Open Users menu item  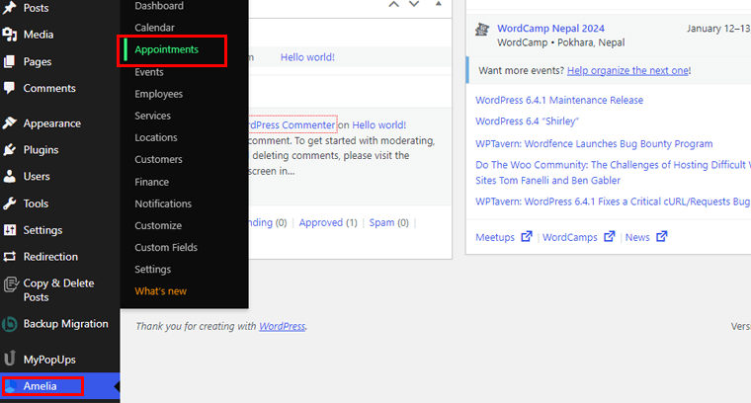37,176
